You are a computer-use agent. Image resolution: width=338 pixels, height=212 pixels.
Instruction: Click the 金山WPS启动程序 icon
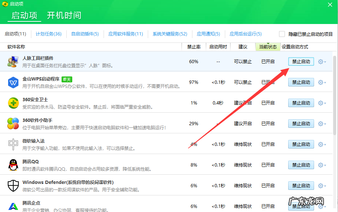point(13,82)
